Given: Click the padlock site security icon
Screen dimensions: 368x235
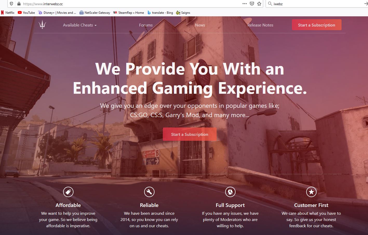Looking at the screenshot, I should [19, 4].
